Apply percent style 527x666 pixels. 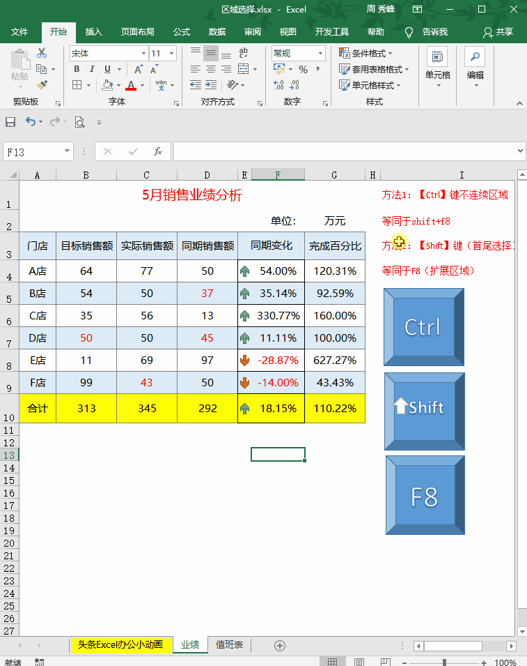coord(303,69)
